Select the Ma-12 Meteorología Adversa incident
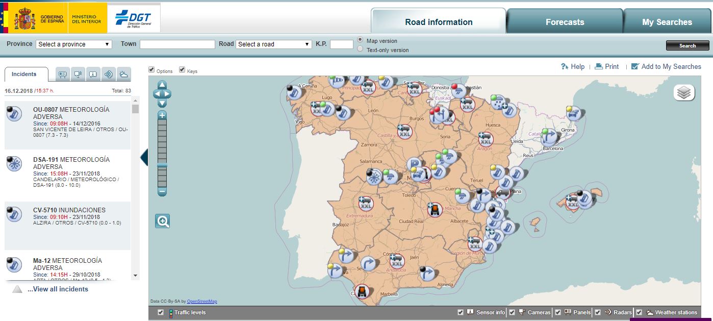This screenshot has width=713, height=321. 68,266
